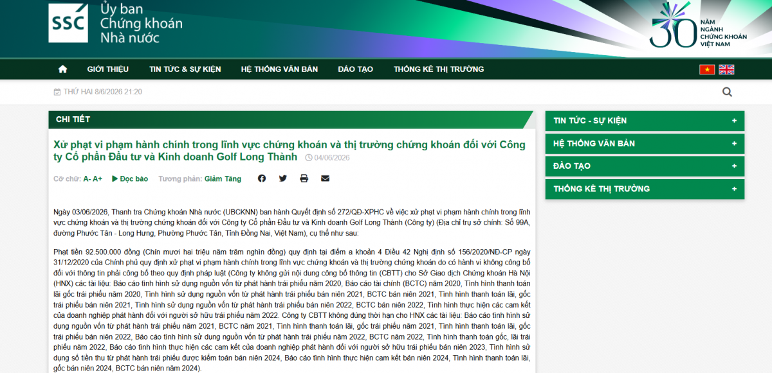Screen dimensions: 772x373
Task: Open the HỆ THỐNG VĂN BẢN menu
Action: click(279, 69)
